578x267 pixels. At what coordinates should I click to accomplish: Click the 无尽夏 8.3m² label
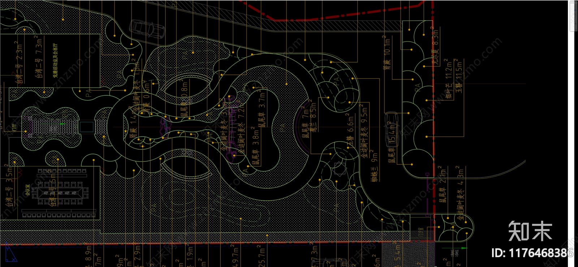[x=435, y=46]
